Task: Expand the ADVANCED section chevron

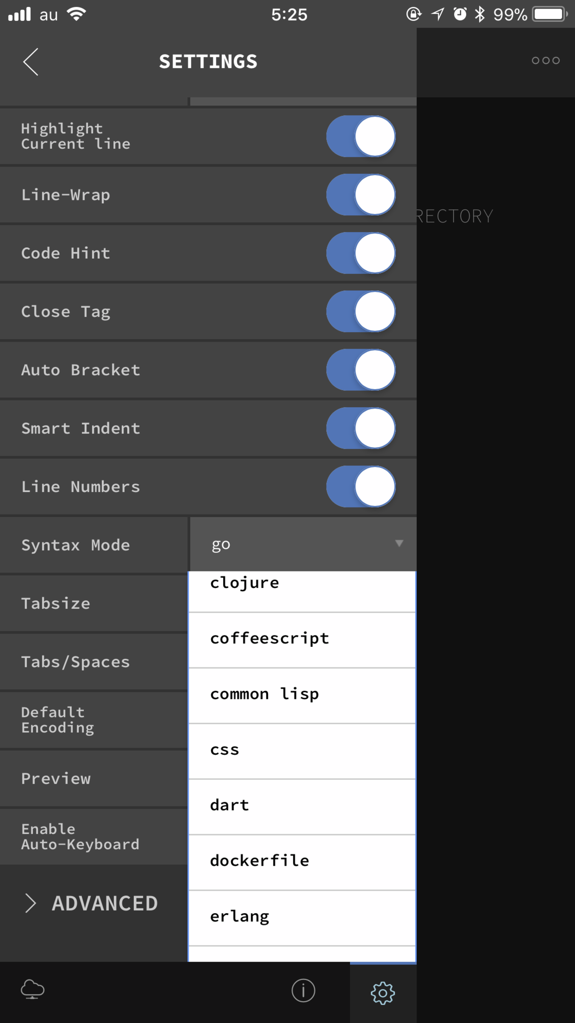Action: [30, 903]
